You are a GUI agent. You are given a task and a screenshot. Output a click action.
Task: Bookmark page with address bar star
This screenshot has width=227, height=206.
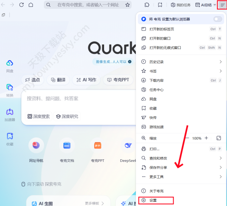127,5
